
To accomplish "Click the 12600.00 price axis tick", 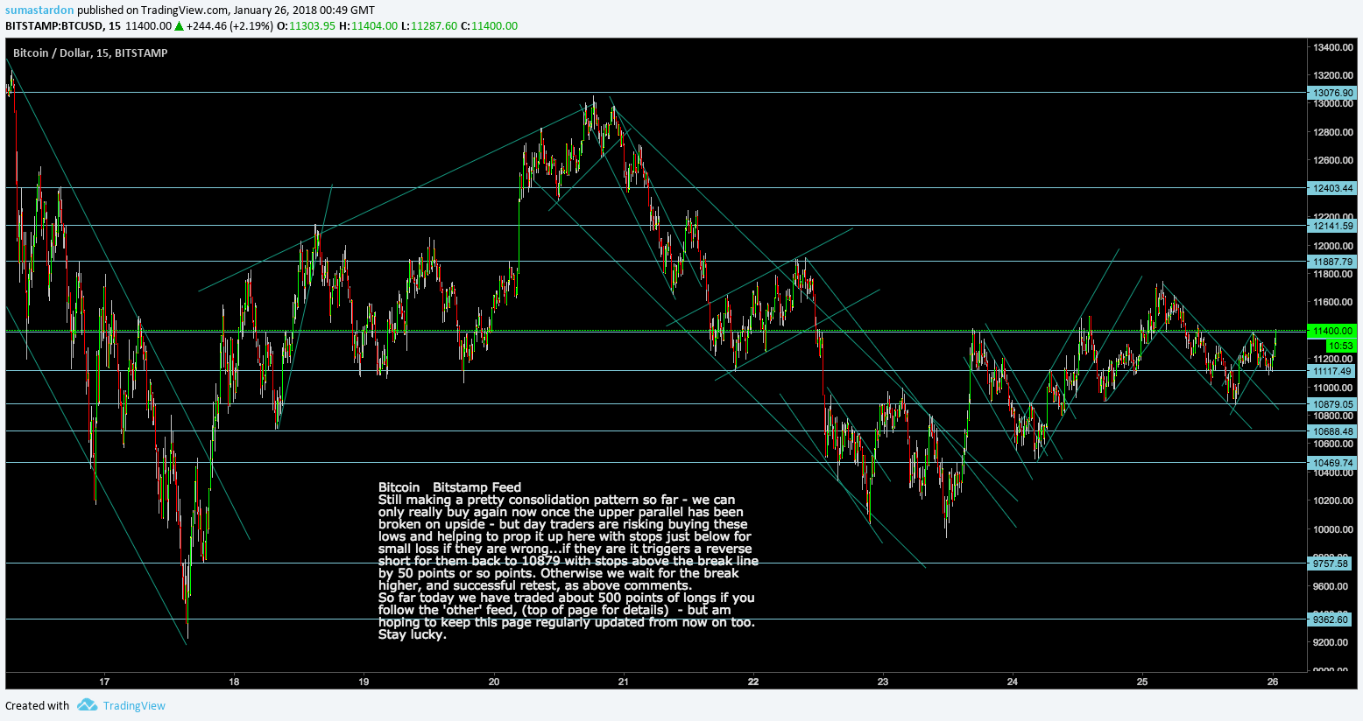I will pos(1333,160).
